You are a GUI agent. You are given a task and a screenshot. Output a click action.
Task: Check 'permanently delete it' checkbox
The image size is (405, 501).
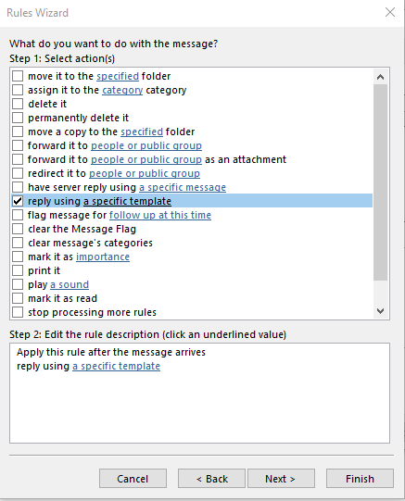point(18,118)
